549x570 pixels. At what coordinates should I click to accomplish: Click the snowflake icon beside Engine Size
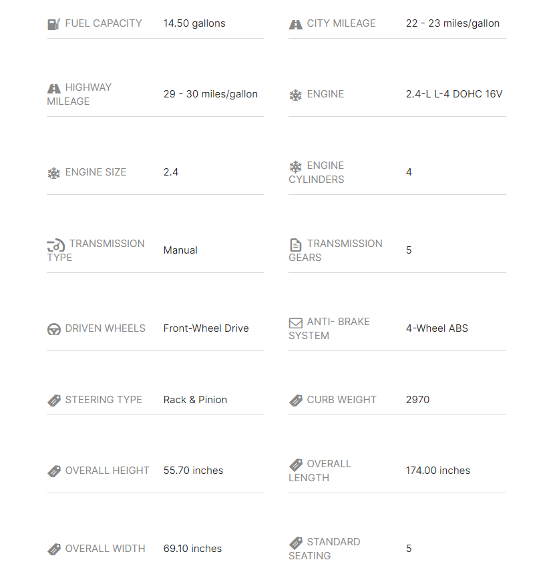[54, 173]
